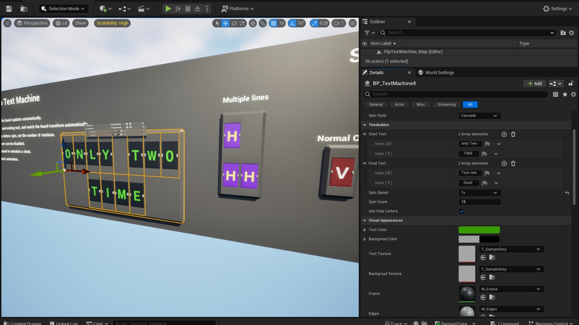Image resolution: width=579 pixels, height=325 pixels.
Task: Open the viewport hamburger options menu
Action: 7,23
